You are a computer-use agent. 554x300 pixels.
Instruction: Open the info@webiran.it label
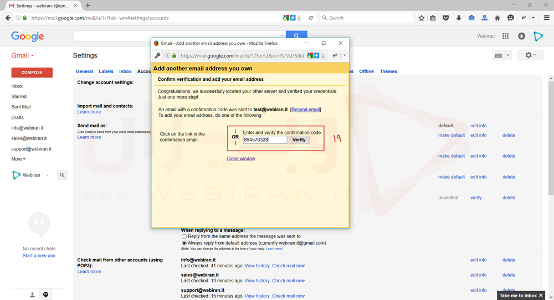pos(27,128)
